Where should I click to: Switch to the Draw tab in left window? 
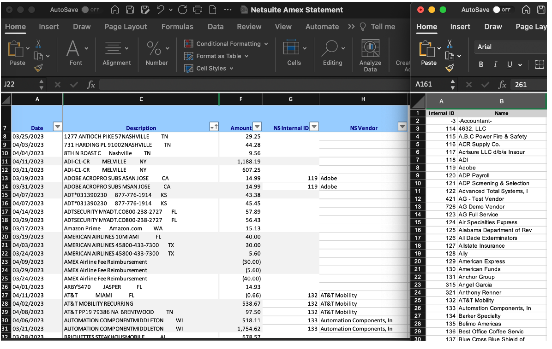82,27
